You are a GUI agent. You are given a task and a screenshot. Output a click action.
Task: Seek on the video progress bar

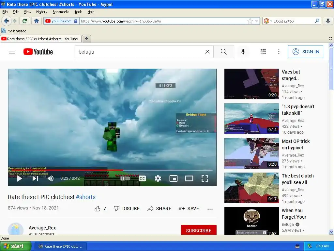[110, 170]
